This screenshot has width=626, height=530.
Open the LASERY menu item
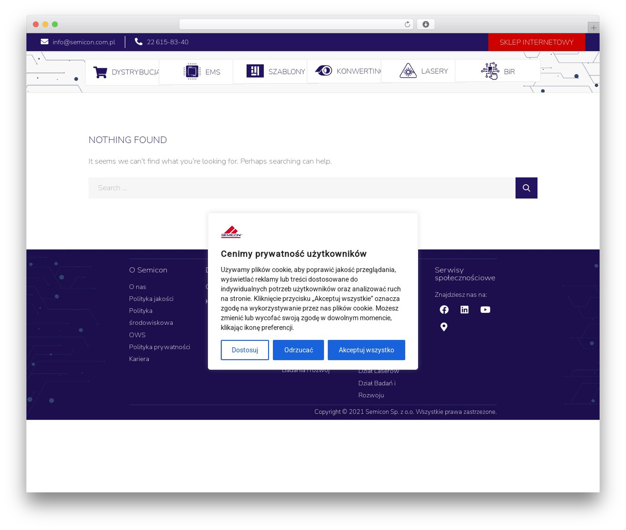tap(418, 72)
